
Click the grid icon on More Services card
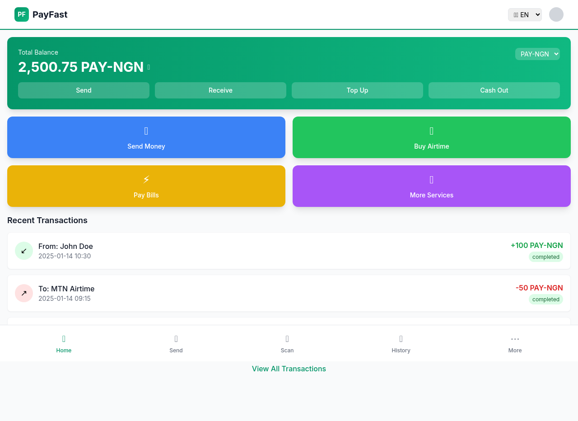(431, 179)
